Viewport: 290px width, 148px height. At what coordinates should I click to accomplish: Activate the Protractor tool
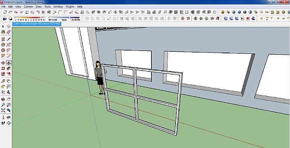(x=3, y=87)
